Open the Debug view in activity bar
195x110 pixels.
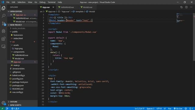tap(3, 31)
